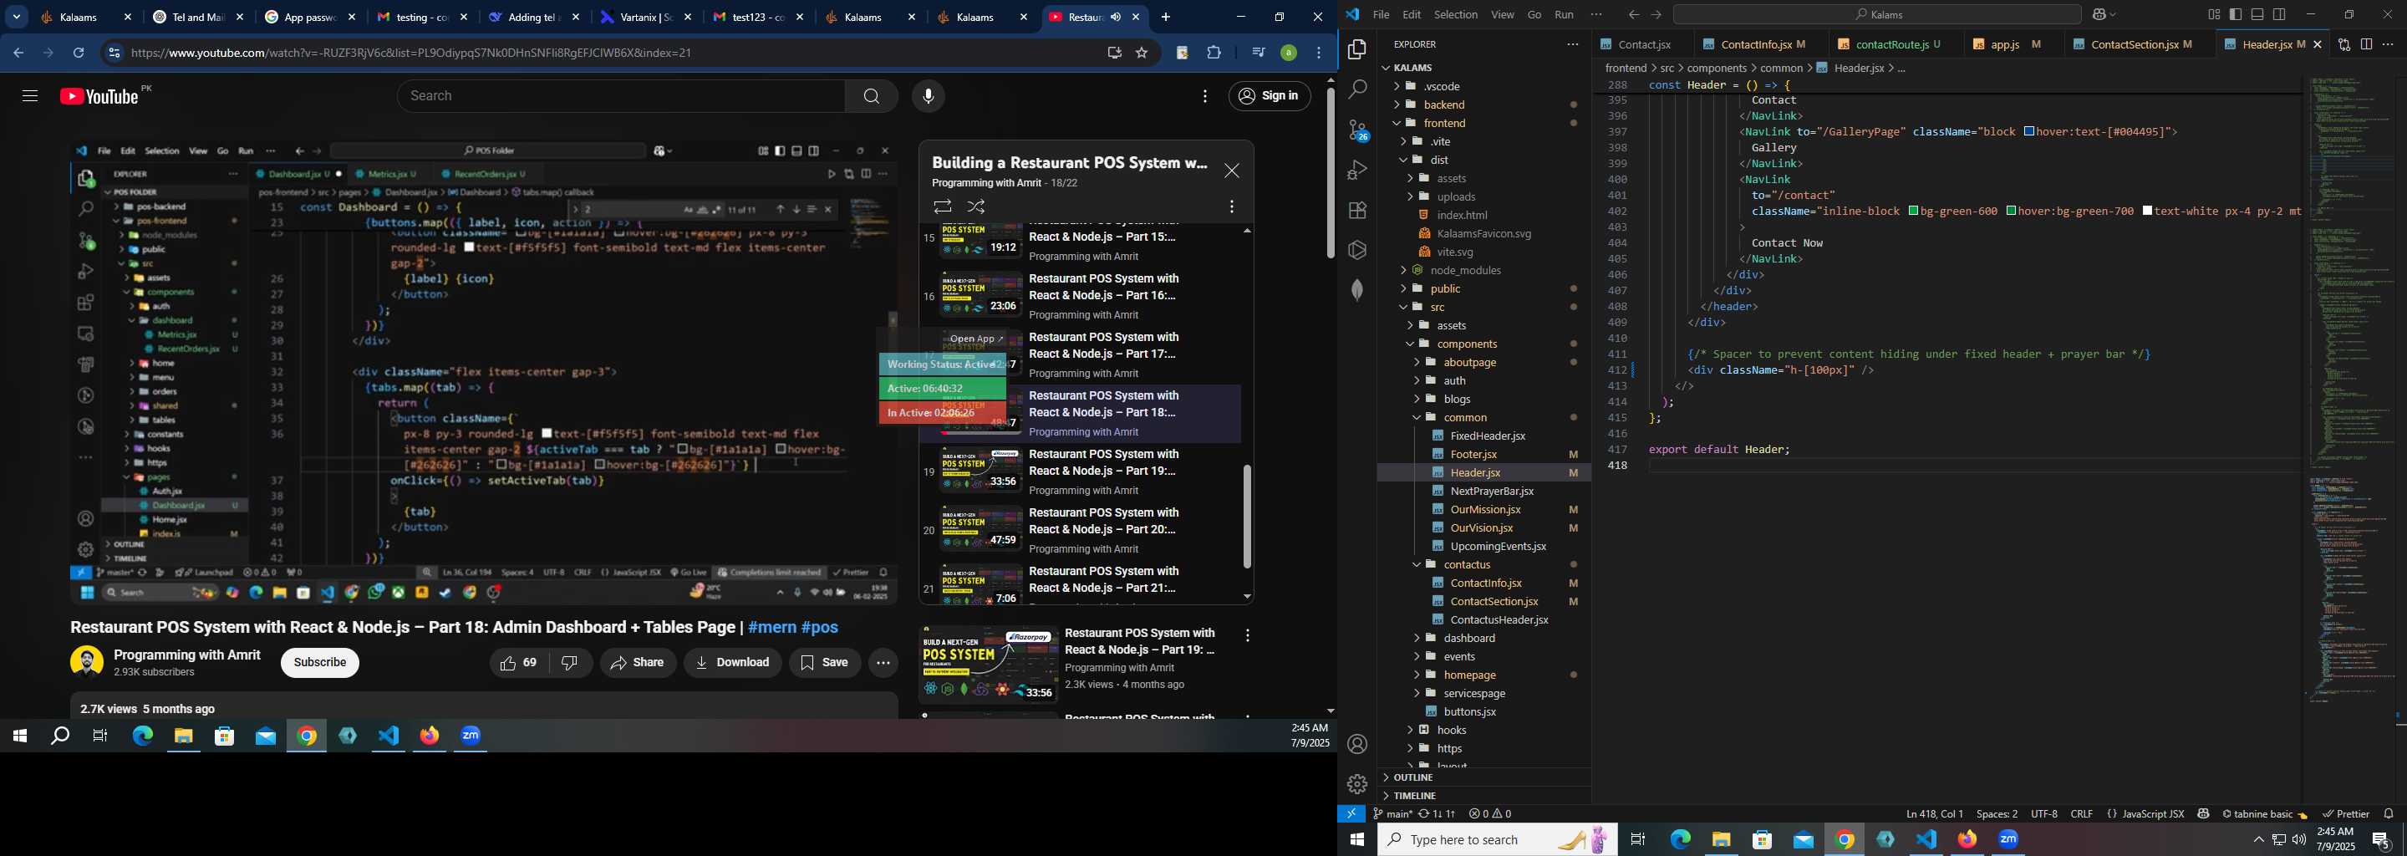This screenshot has width=2407, height=856.
Task: Save video to playlist button
Action: pyautogui.click(x=825, y=663)
